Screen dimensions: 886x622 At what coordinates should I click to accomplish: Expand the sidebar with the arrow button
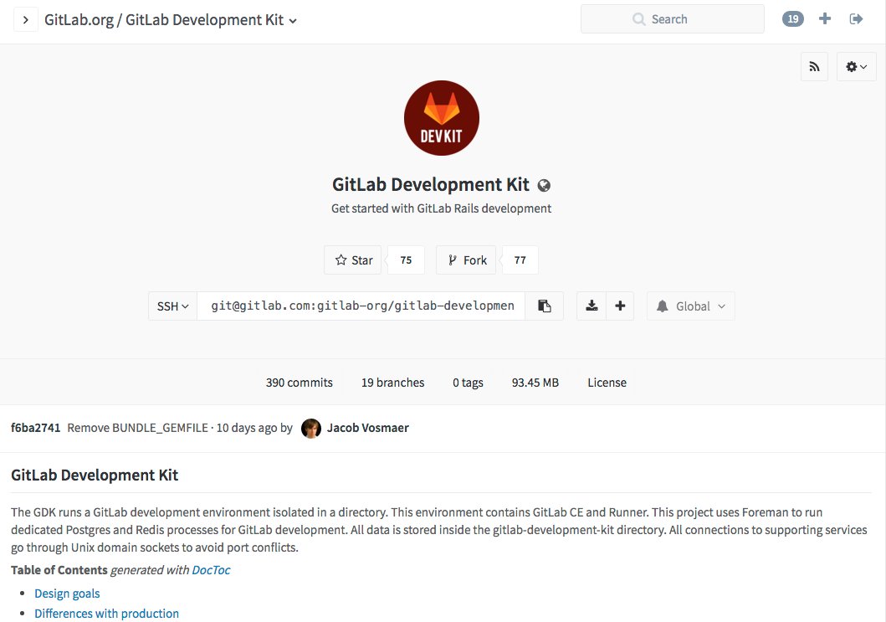(25, 20)
